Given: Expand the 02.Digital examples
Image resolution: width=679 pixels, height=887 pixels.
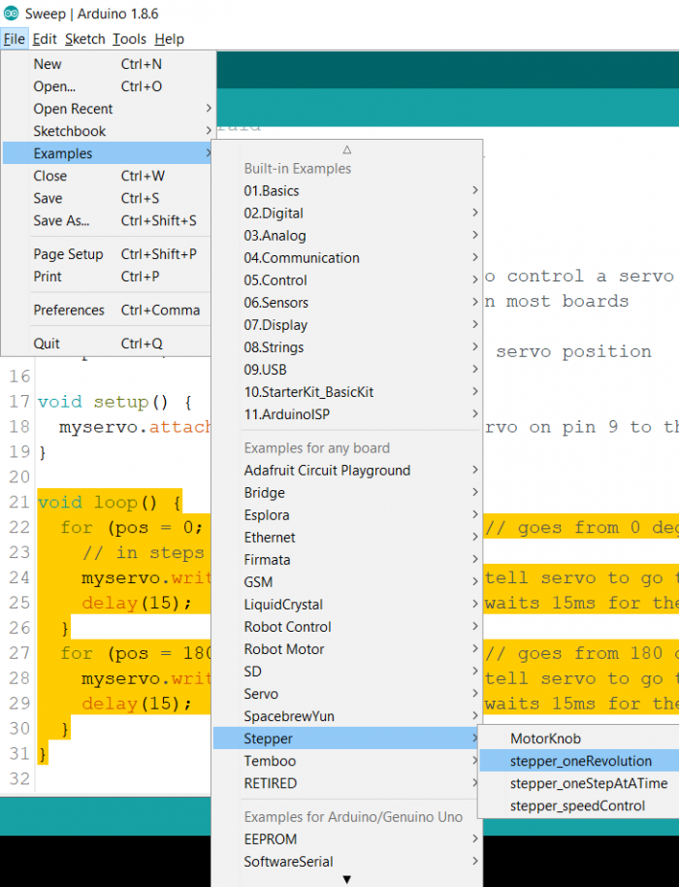Looking at the screenshot, I should 347,214.
